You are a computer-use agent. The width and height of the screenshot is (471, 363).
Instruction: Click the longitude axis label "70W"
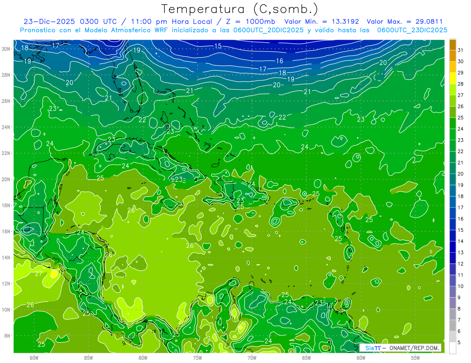click(x=252, y=358)
